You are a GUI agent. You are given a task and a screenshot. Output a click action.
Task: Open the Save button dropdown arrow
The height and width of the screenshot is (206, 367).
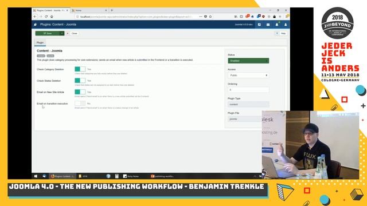click(62, 33)
